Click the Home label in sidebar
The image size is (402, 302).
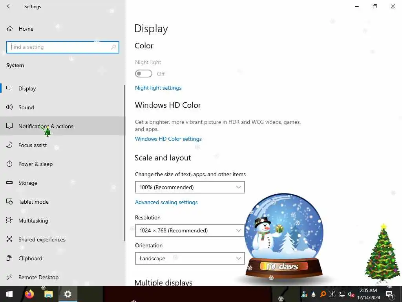coord(26,29)
